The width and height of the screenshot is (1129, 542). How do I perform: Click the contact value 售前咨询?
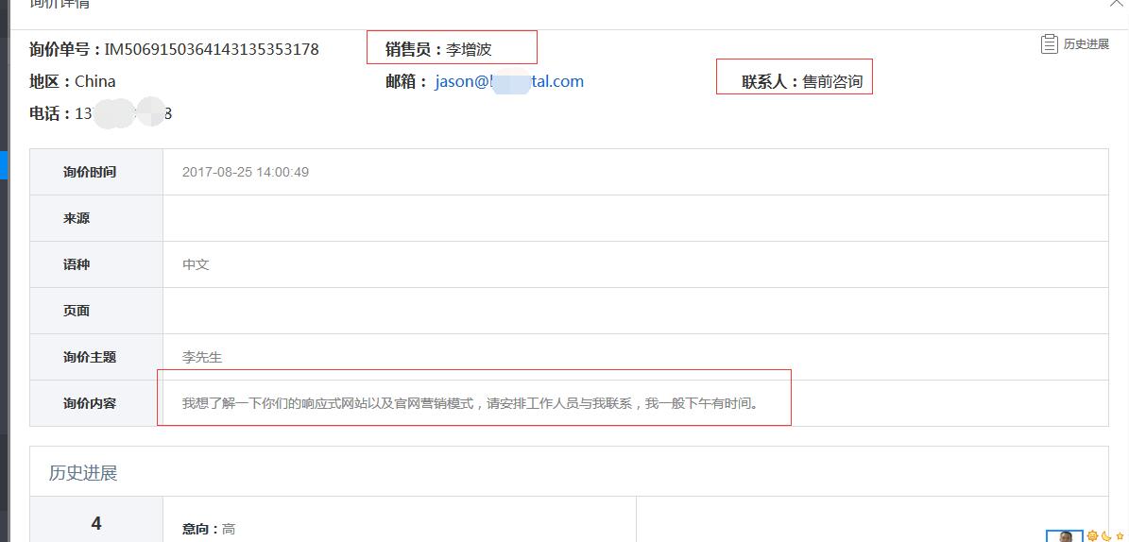click(x=832, y=82)
